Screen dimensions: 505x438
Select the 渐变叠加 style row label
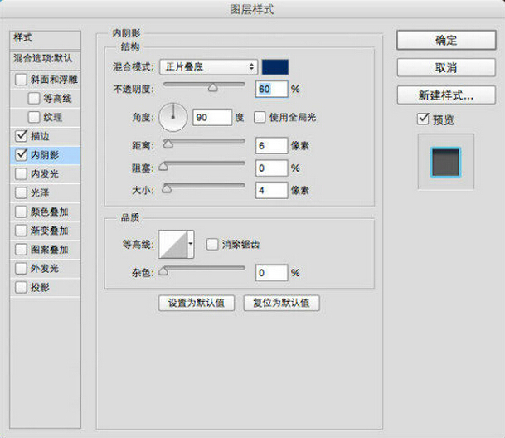(x=49, y=231)
